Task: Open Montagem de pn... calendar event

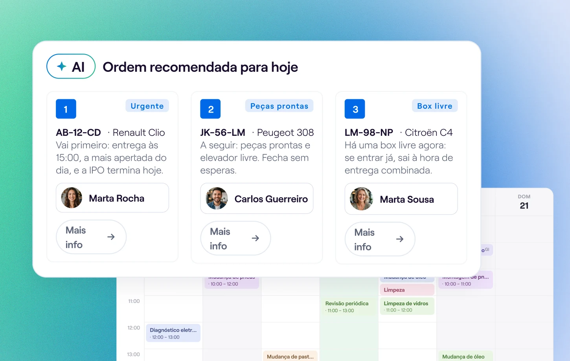Action: (465, 280)
